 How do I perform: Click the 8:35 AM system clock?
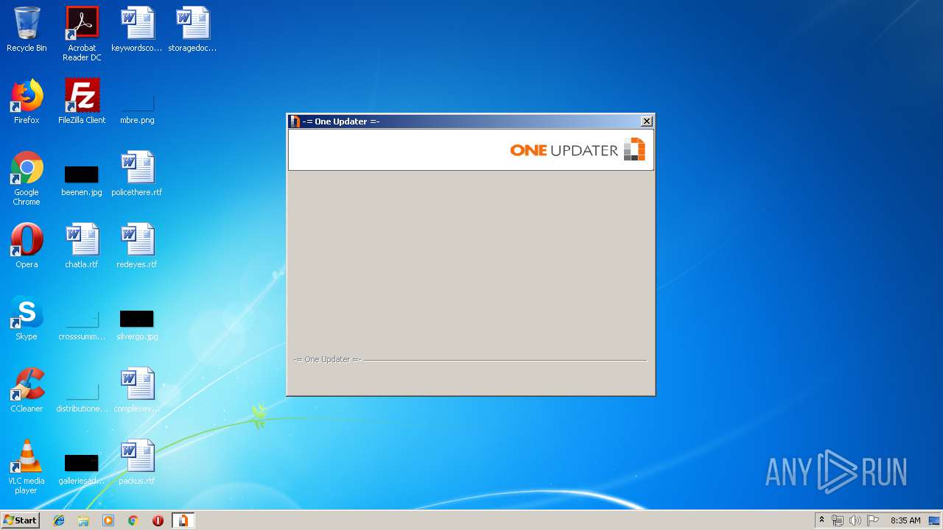[x=905, y=520]
